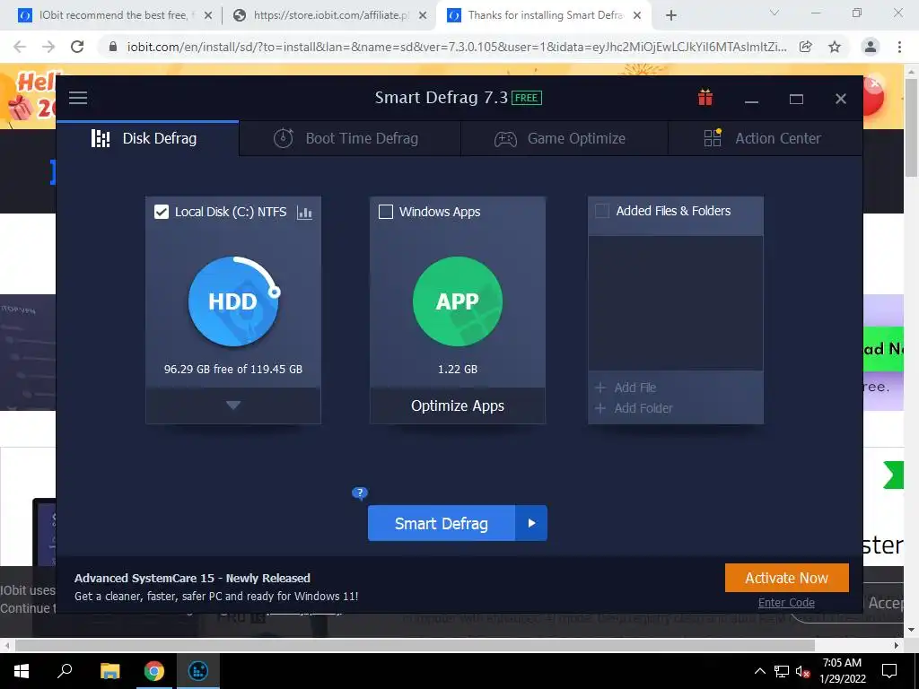This screenshot has width=919, height=689.
Task: Click Smart Defrag icon in taskbar
Action: tap(198, 671)
